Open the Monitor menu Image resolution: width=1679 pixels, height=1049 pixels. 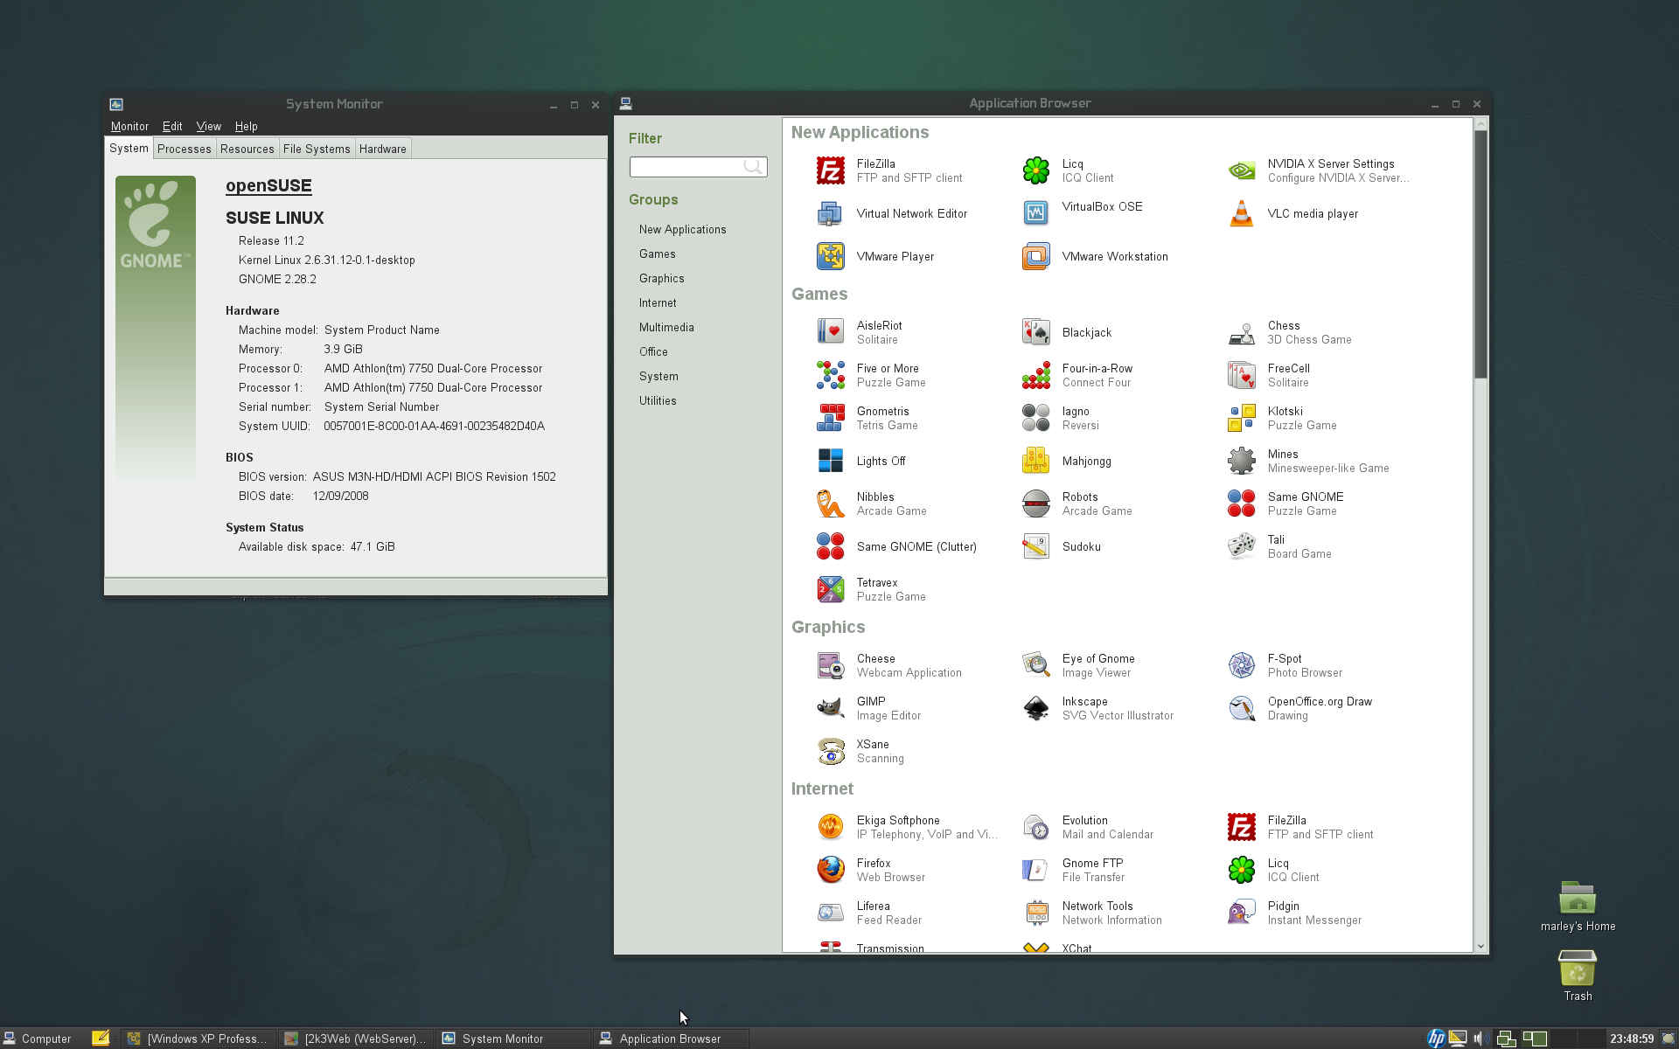pyautogui.click(x=129, y=126)
